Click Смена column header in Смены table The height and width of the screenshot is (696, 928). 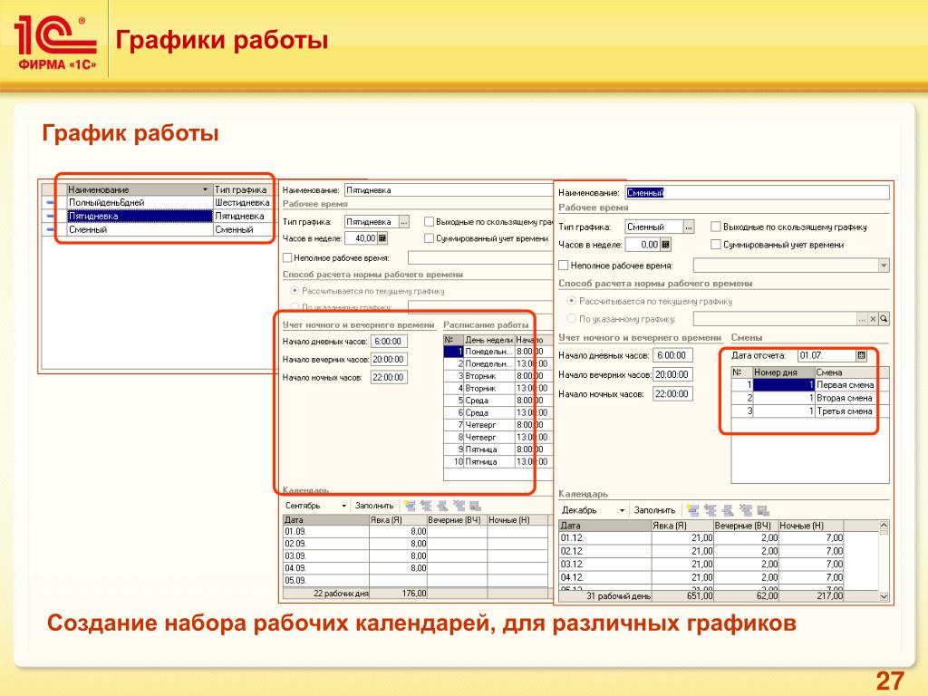pos(852,372)
